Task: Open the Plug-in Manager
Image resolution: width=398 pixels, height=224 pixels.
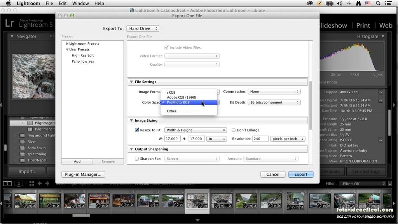Action: click(83, 174)
